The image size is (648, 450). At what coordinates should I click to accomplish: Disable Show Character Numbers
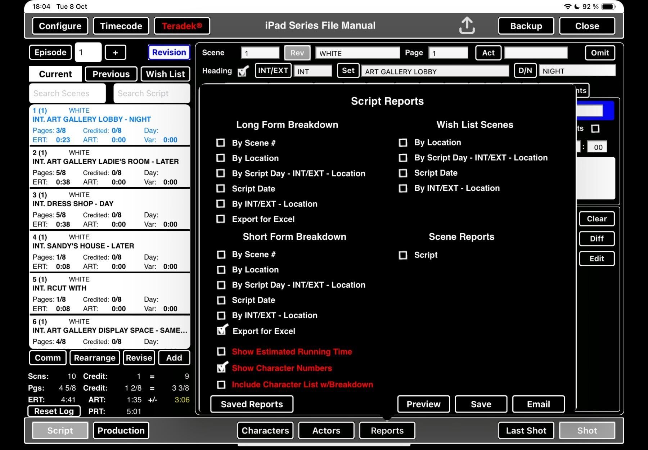point(222,368)
